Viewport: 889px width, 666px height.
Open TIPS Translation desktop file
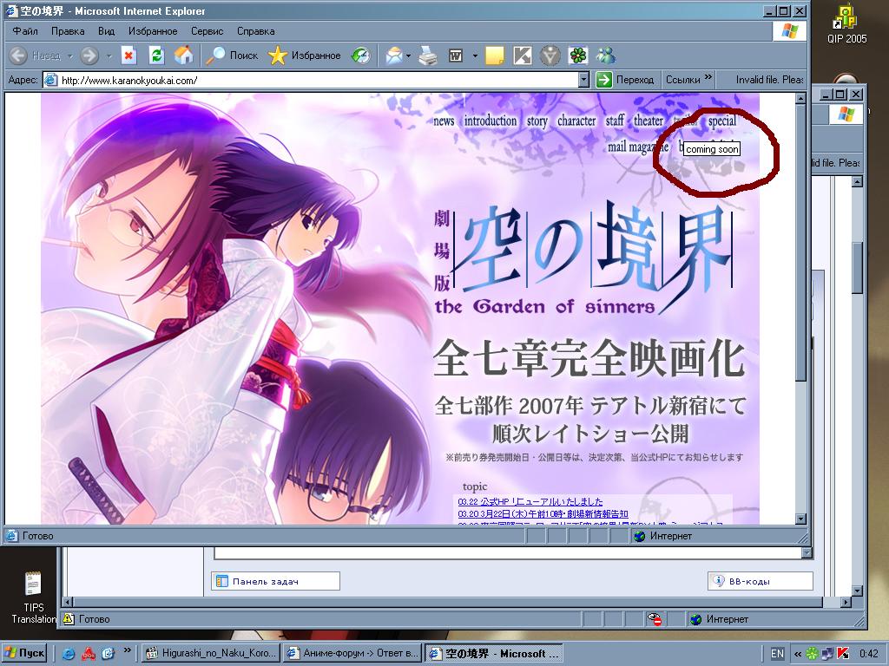coord(34,598)
